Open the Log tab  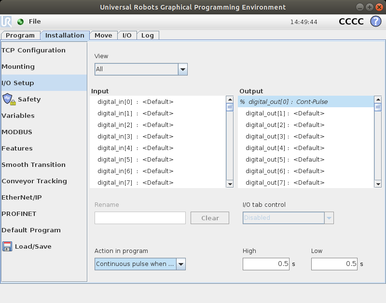coord(148,35)
